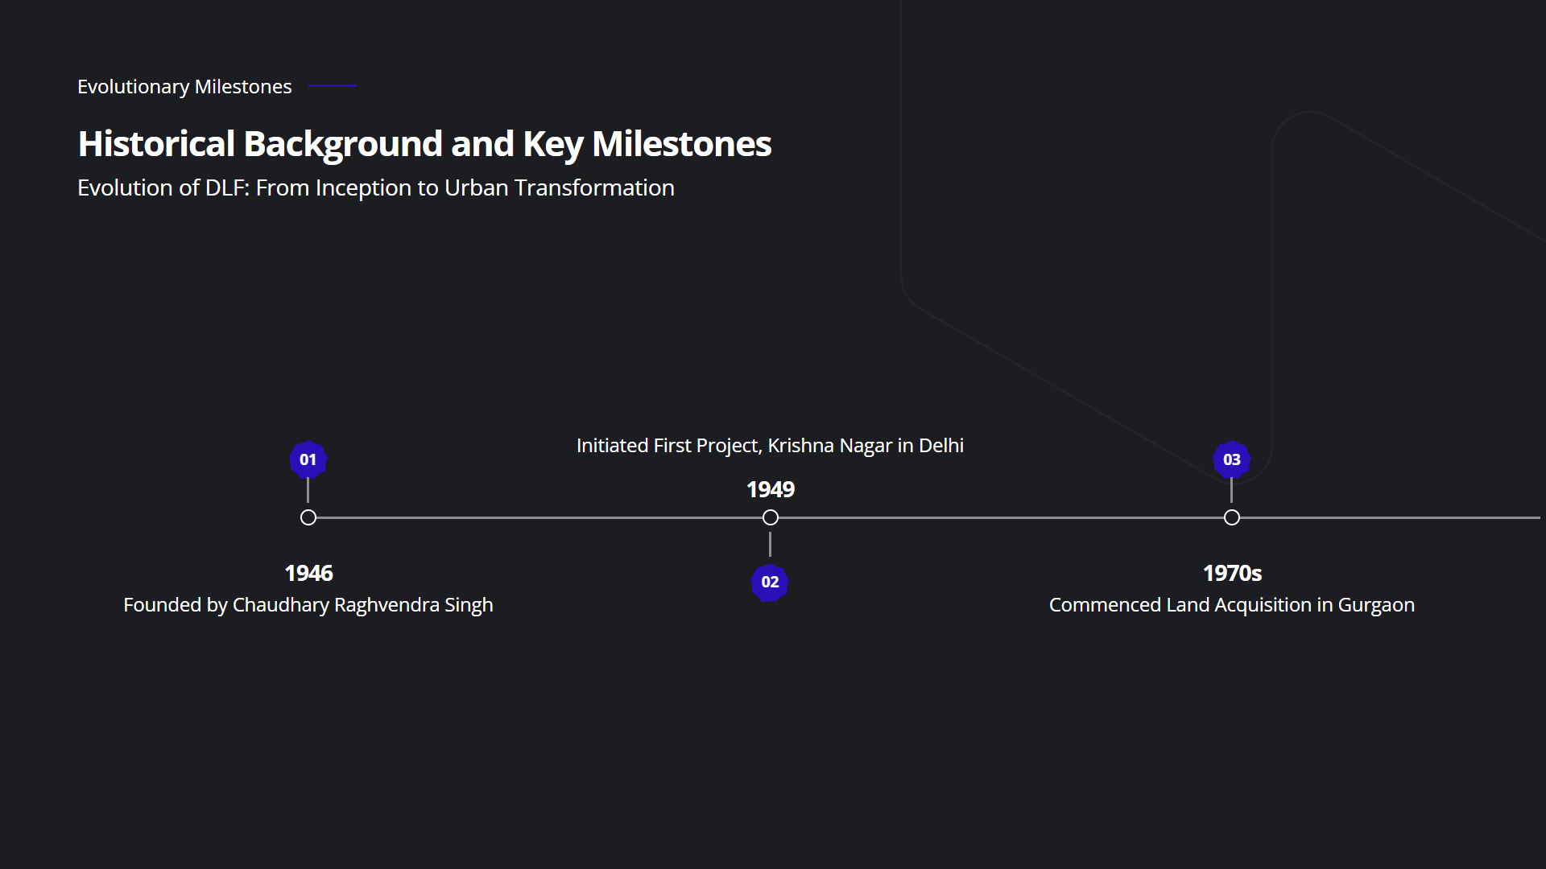Click the vertical connector below badge 03
Viewport: 1546px width, 869px height.
[1231, 490]
